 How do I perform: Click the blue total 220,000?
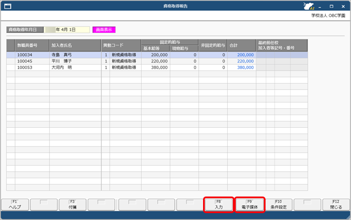coord(245,61)
